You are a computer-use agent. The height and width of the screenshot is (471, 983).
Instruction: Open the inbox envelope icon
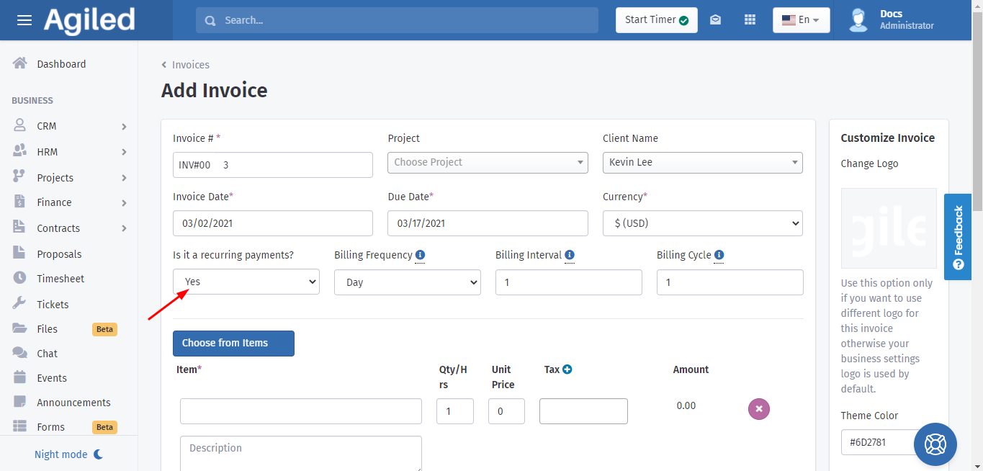(715, 20)
